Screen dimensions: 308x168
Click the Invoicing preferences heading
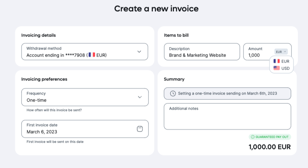[x=44, y=79]
